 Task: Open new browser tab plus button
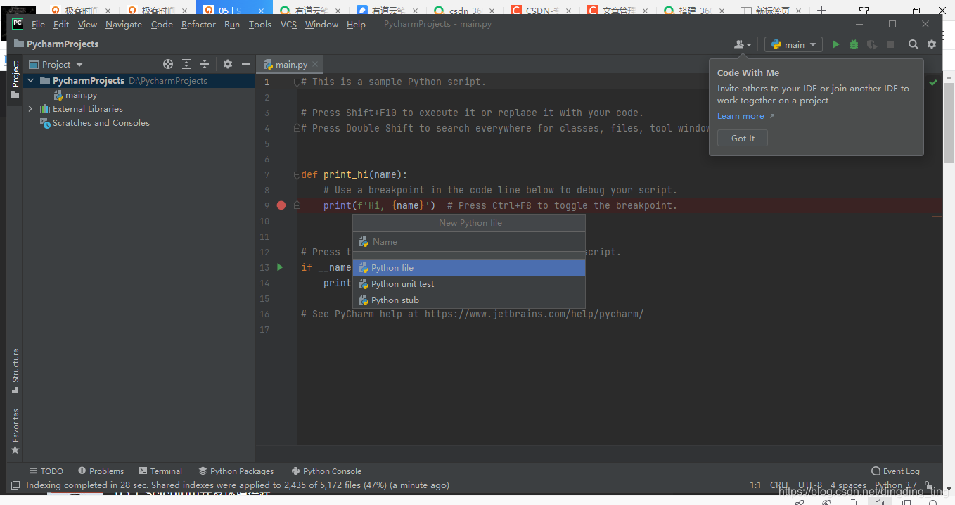(821, 11)
